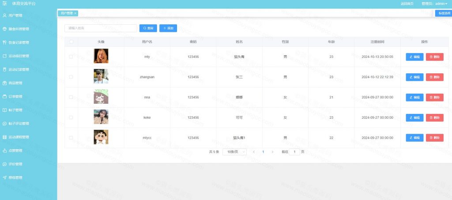Edit the mtycc user row
This screenshot has width=452, height=200.
click(x=414, y=138)
